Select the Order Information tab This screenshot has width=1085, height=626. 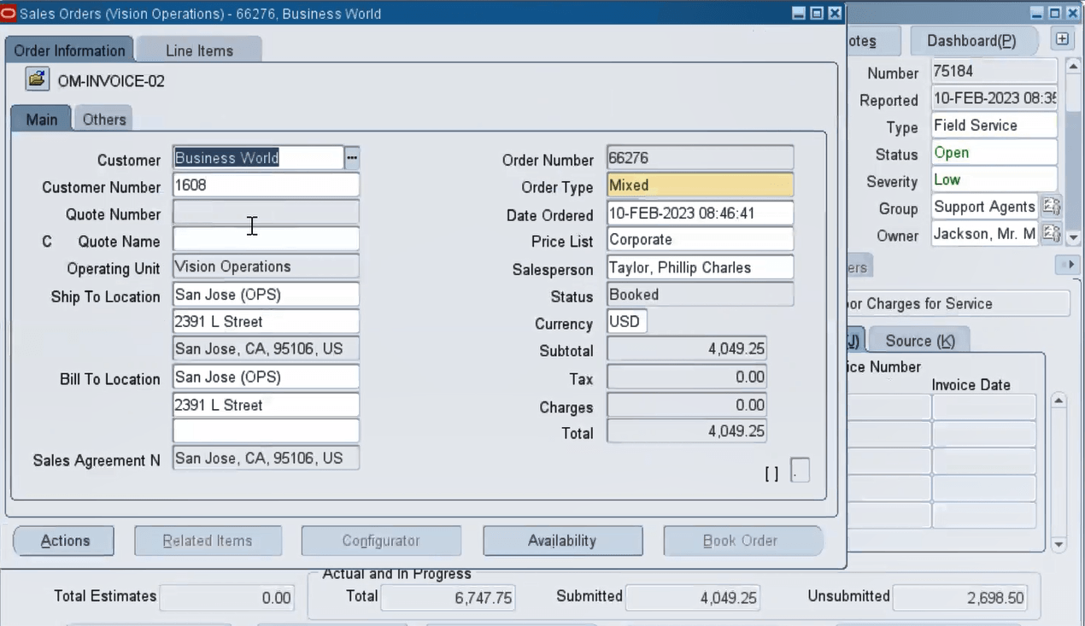[x=69, y=50]
